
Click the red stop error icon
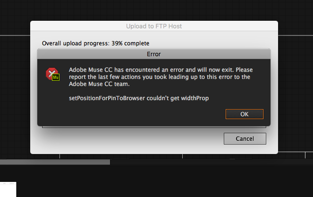51,73
